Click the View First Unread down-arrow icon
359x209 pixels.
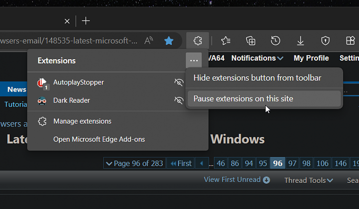[x=266, y=180]
